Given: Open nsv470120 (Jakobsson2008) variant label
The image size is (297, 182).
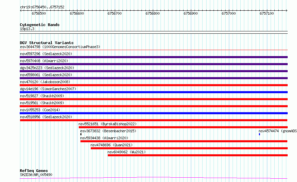Looking at the screenshot, I should tap(45, 82).
